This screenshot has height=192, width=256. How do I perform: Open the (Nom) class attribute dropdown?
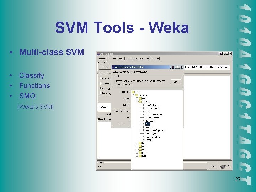[104, 107]
